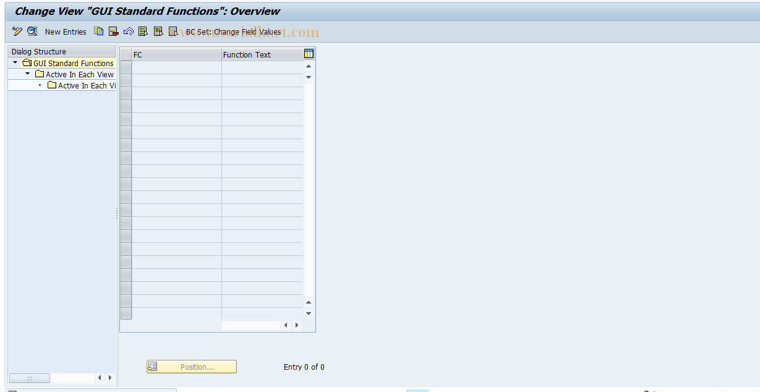Click the Delete row icon

coord(114,32)
